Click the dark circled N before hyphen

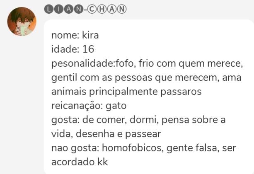[79, 9]
